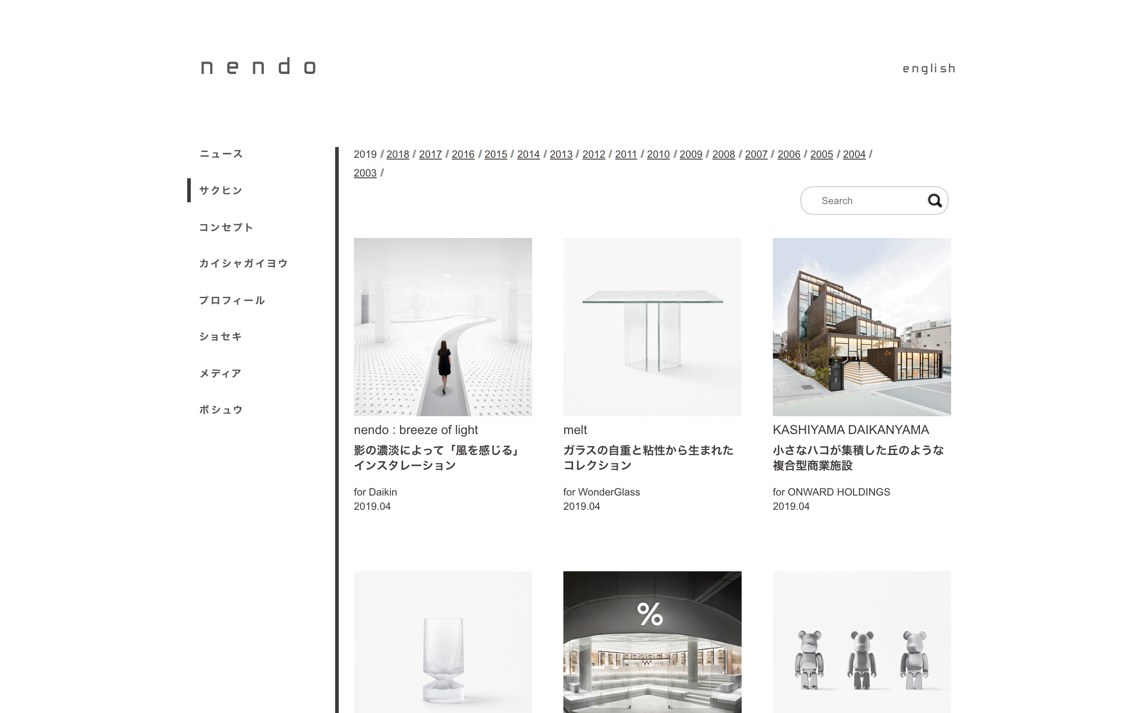This screenshot has height=713, width=1141.
Task: Filter works by year 2009
Action: coord(691,154)
